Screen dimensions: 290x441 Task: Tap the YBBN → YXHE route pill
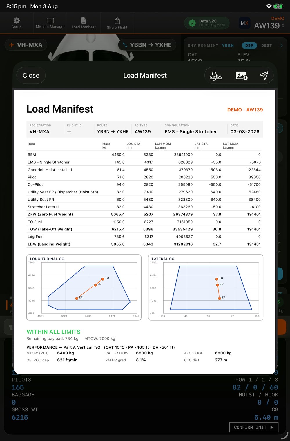coord(147,45)
